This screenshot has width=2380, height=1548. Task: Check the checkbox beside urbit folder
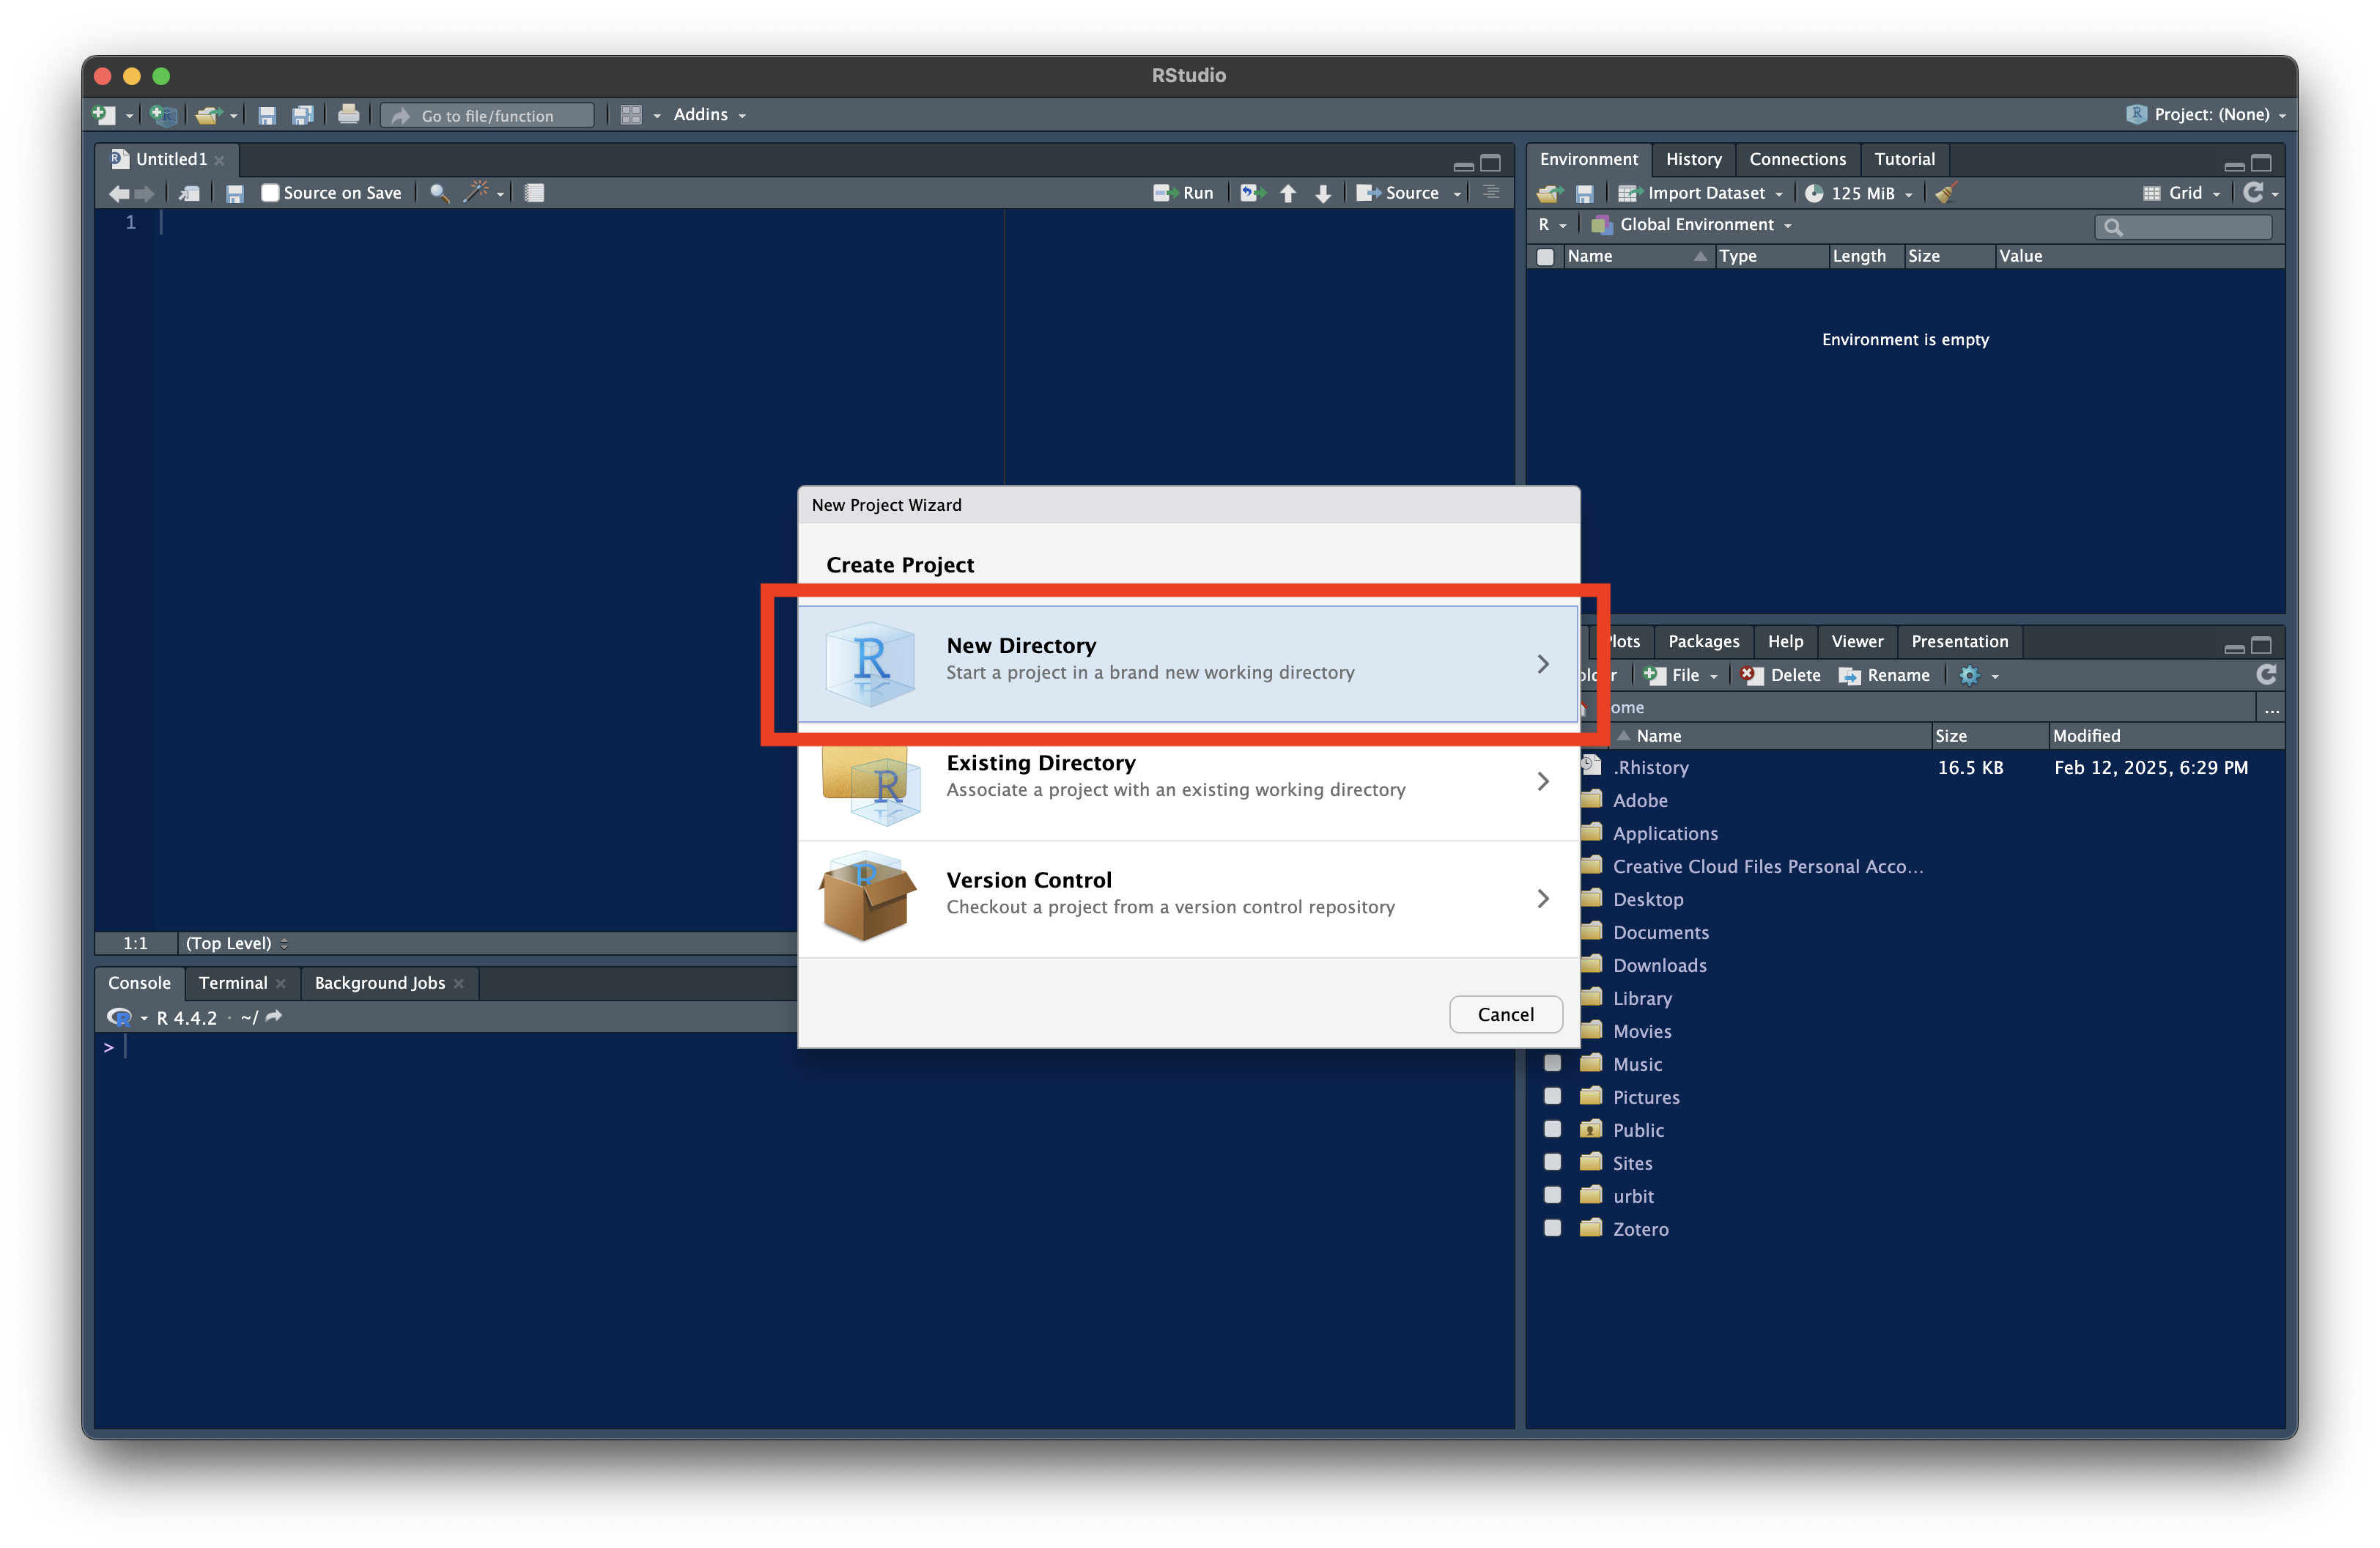(x=1552, y=1195)
